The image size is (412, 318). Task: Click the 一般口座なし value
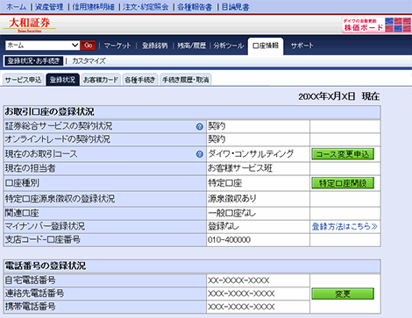(x=231, y=213)
